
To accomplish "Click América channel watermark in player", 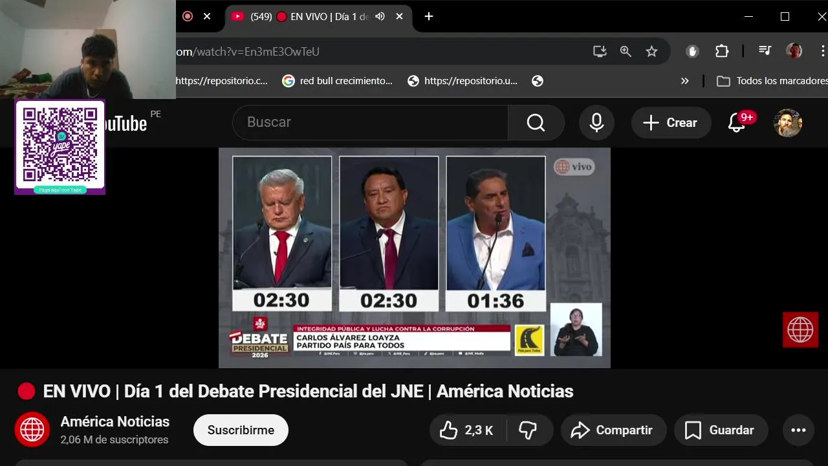I will pos(800,330).
